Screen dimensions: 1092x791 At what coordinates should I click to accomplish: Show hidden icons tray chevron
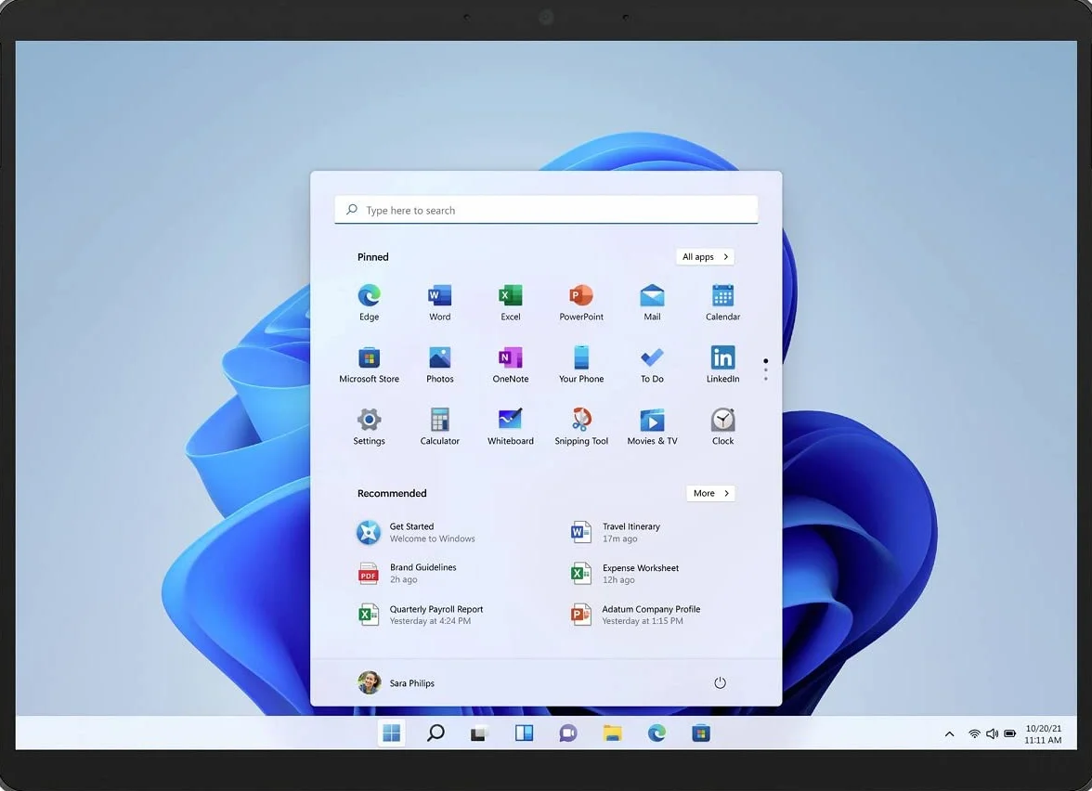coord(949,733)
